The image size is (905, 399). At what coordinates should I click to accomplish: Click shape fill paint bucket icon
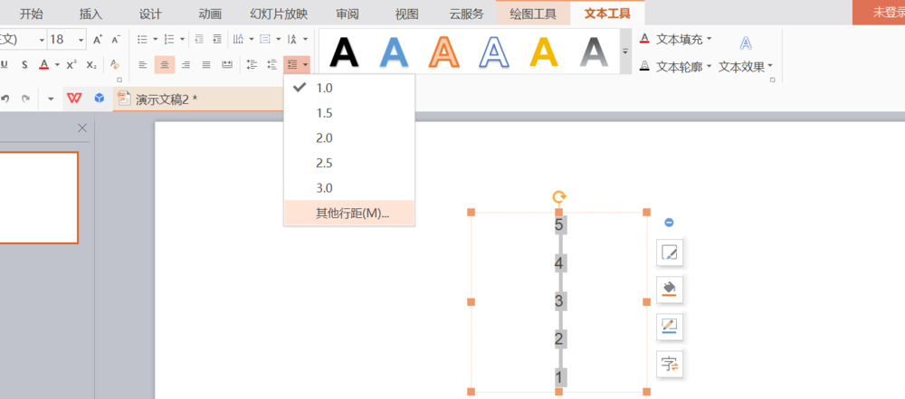click(670, 290)
